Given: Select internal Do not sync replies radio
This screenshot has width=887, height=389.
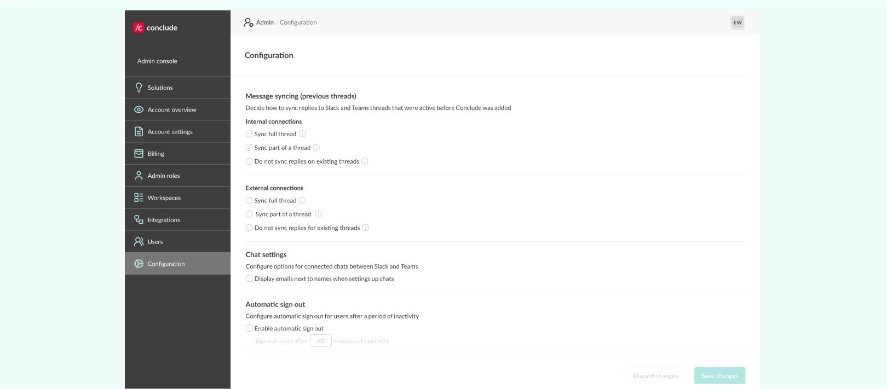Looking at the screenshot, I should coord(249,161).
